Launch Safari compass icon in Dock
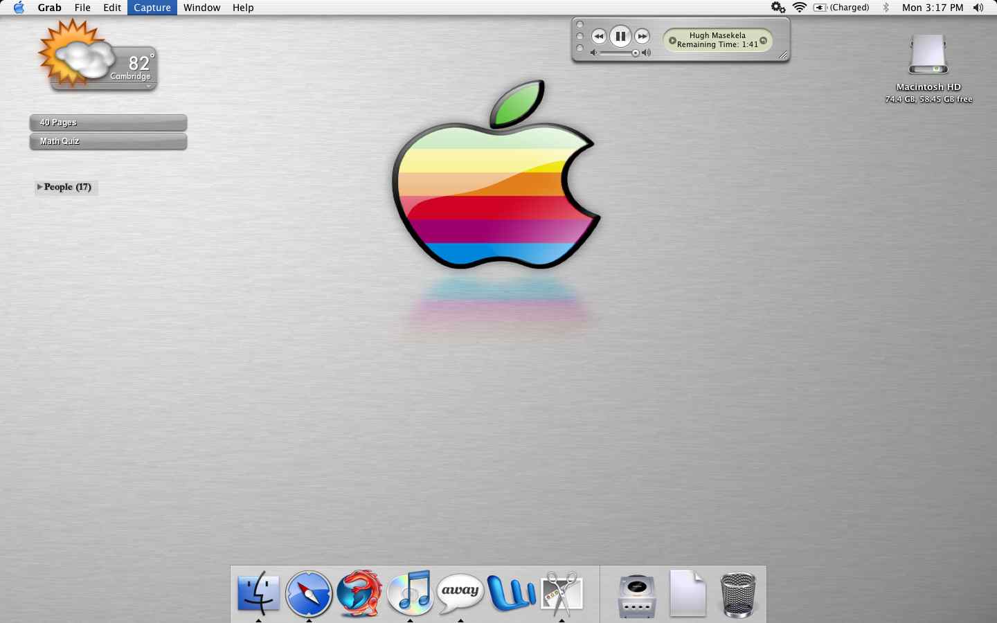The width and height of the screenshot is (997, 623). (x=309, y=593)
